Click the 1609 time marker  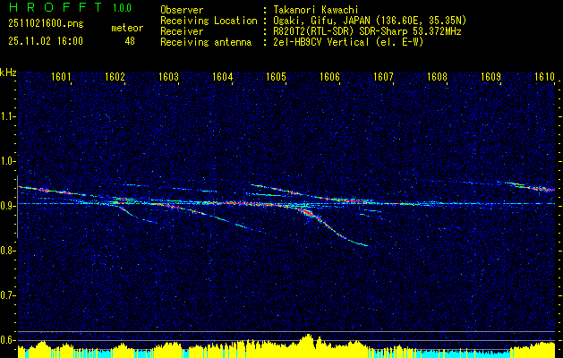coord(490,77)
